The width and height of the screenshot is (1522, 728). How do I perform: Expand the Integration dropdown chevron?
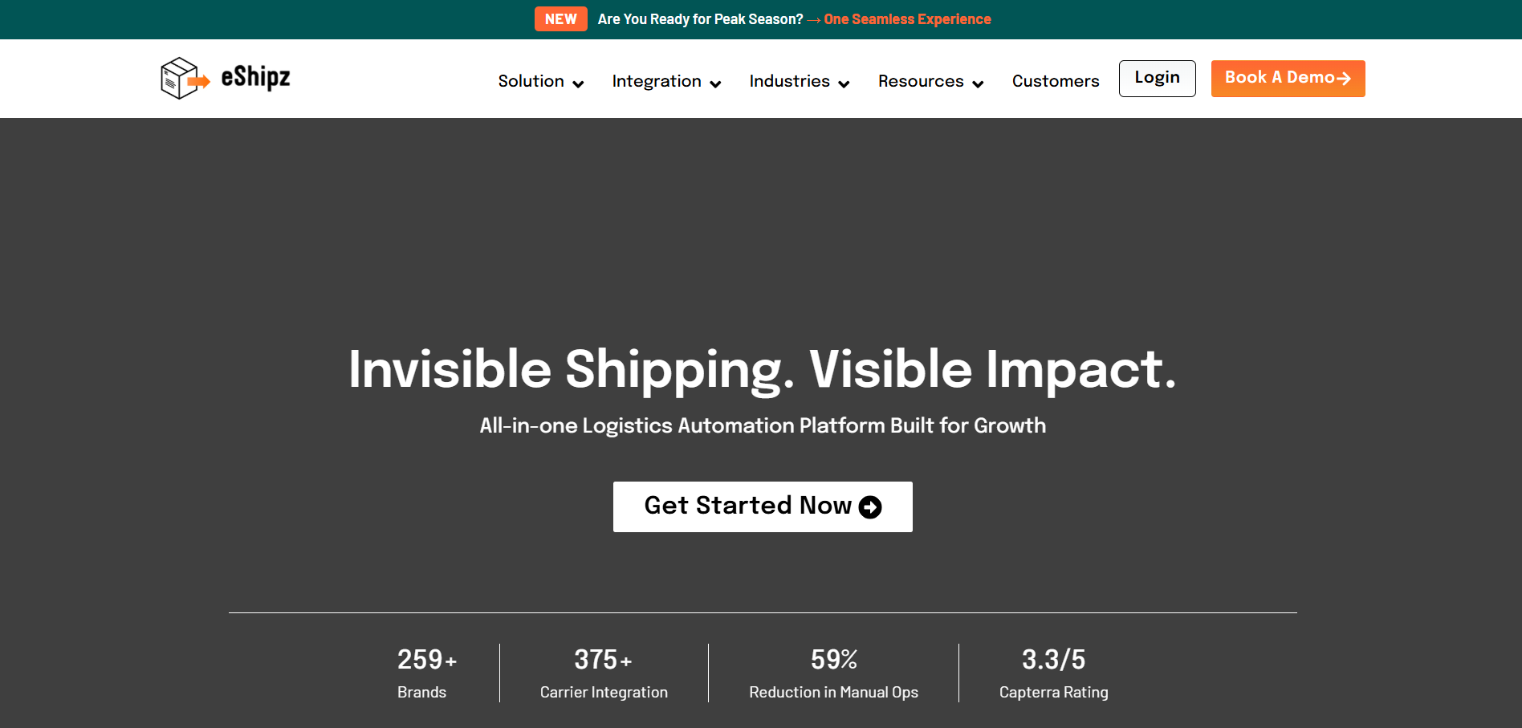pos(715,84)
